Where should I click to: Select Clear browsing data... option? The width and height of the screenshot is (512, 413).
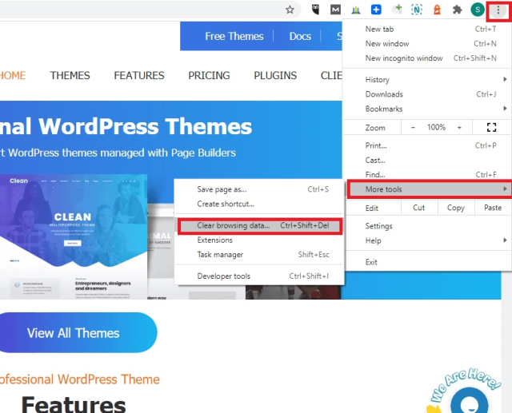tap(260, 225)
